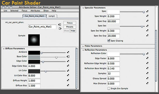Click the Focus button
The image size is (159, 94).
click(70, 23)
